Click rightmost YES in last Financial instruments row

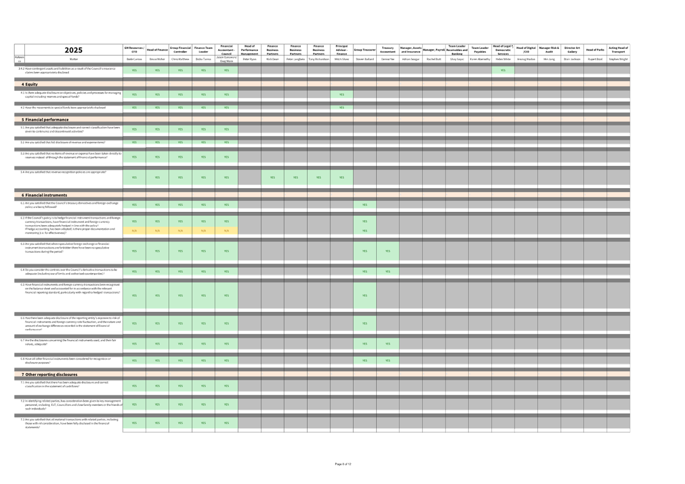pos(388,361)
